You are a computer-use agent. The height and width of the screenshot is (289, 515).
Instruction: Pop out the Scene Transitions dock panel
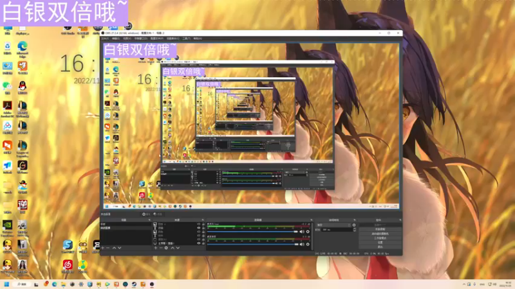click(355, 220)
